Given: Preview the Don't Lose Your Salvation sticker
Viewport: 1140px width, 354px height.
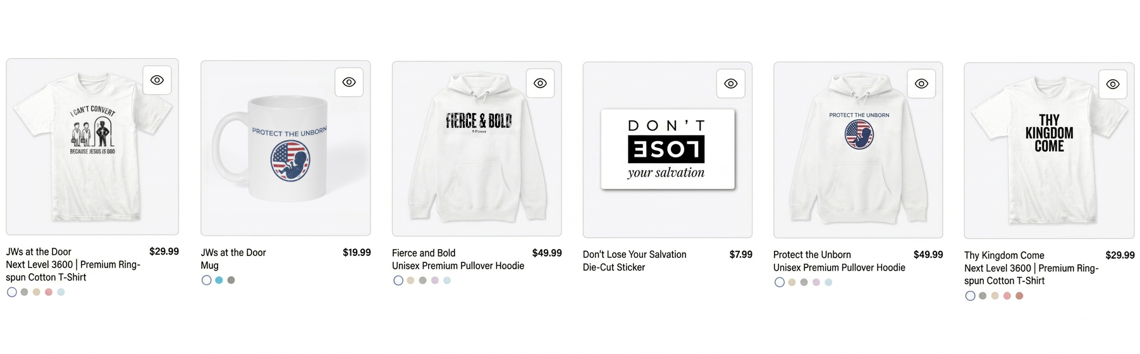Looking at the screenshot, I should point(731,83).
